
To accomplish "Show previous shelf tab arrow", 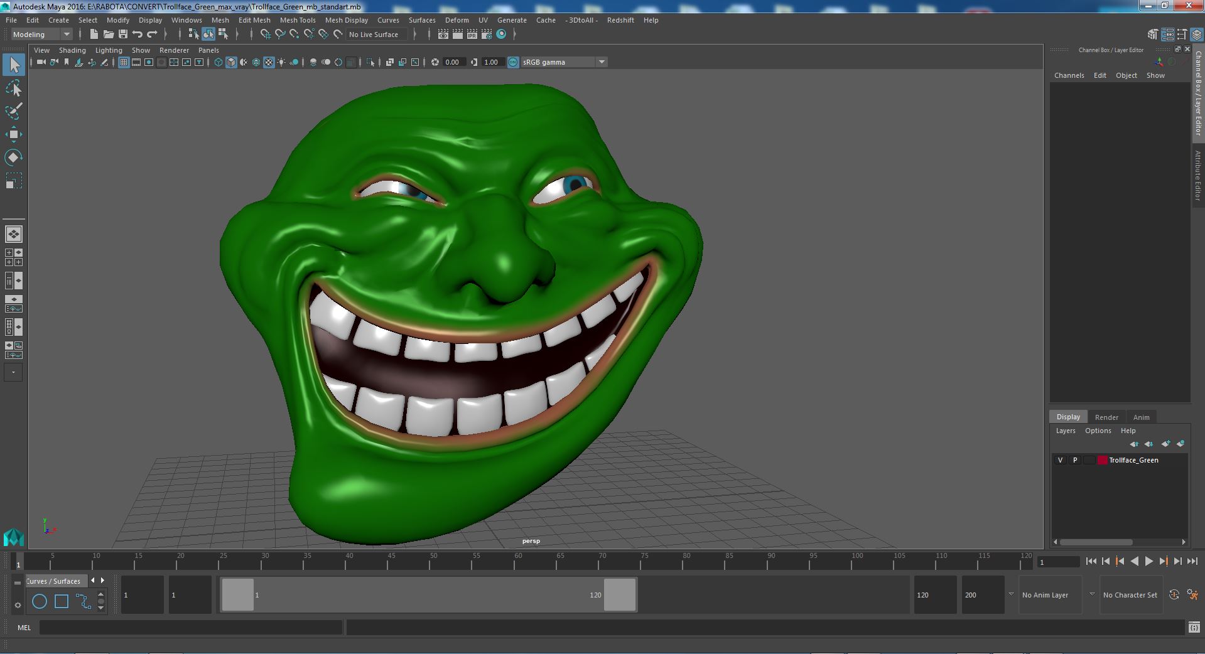I will coord(93,581).
